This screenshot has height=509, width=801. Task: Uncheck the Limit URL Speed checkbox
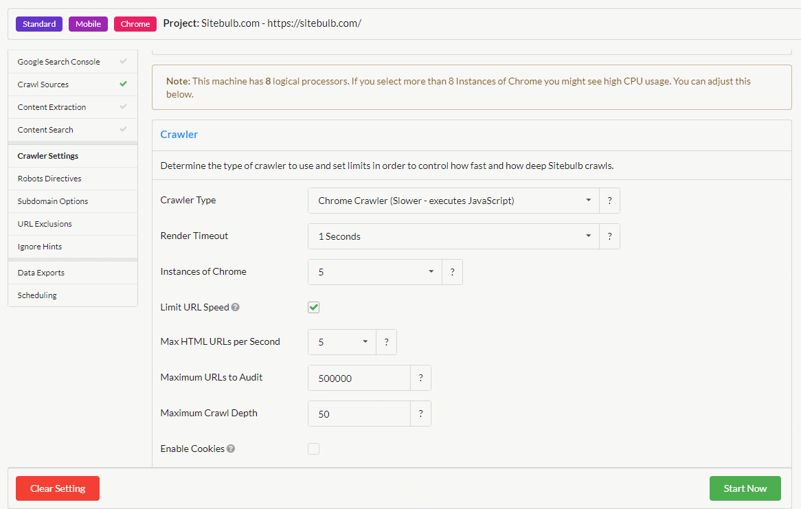pos(314,307)
